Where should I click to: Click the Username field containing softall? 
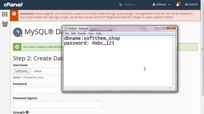pyautogui.click(x=47, y=71)
